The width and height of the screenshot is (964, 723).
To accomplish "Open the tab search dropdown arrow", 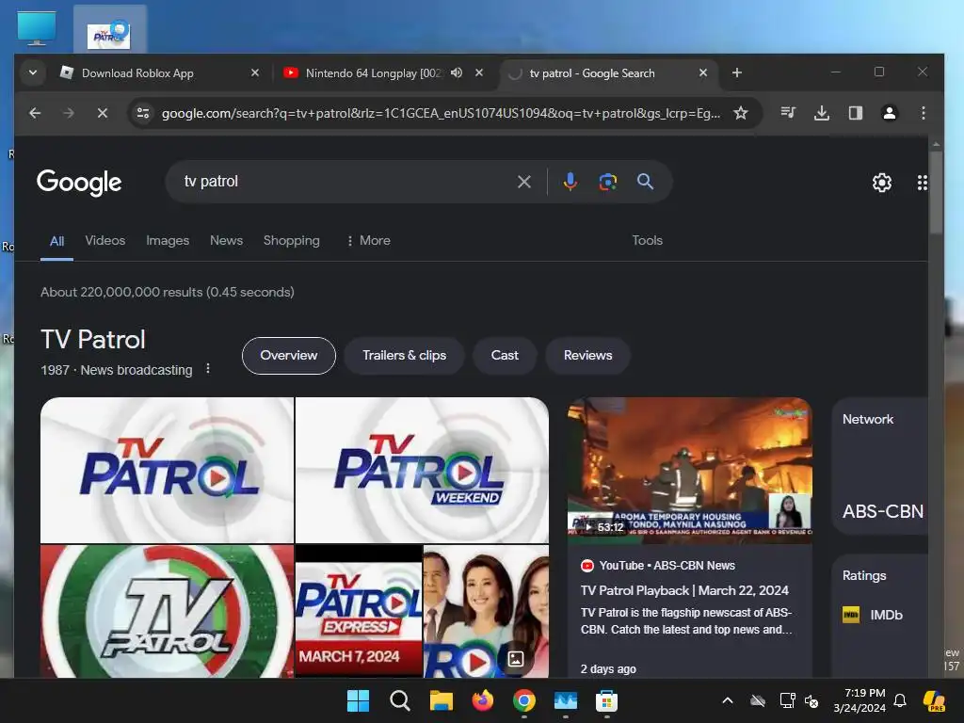I will tap(33, 72).
